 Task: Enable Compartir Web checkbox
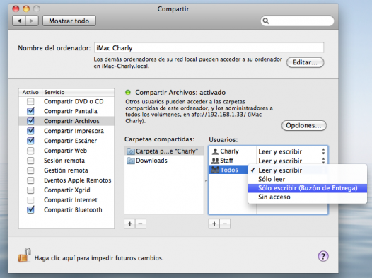coord(30,151)
